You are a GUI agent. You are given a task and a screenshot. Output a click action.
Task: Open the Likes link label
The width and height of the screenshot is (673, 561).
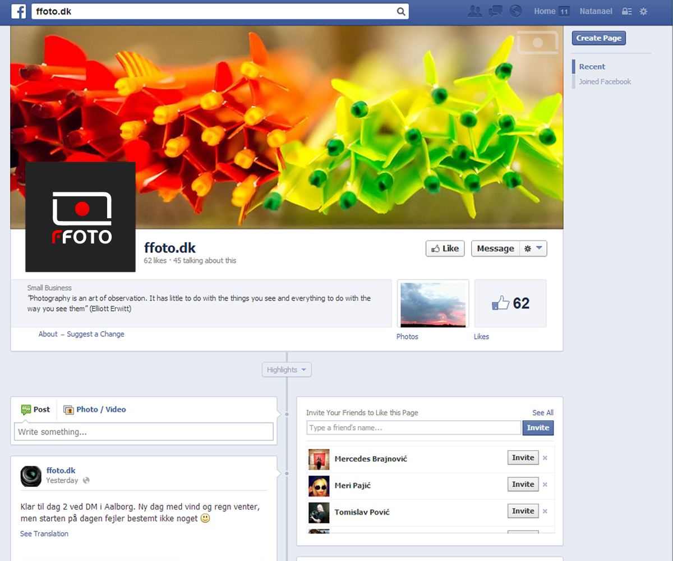tap(481, 337)
